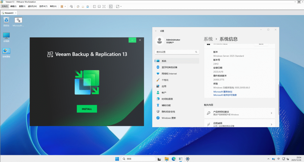Click the Microsoft 软件许可条款 link
Screen dimensions: 304x162
click(225, 95)
